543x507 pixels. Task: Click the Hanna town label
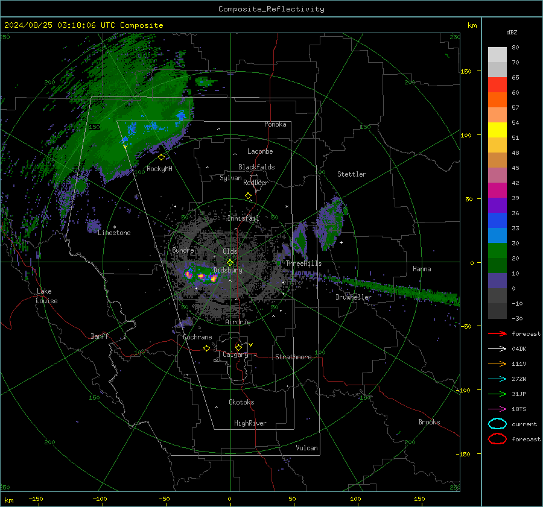coord(422,269)
